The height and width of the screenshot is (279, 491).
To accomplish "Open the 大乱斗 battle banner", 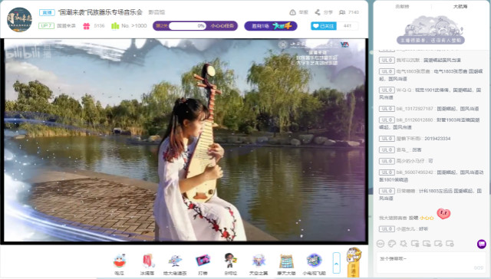I will click(271, 26).
